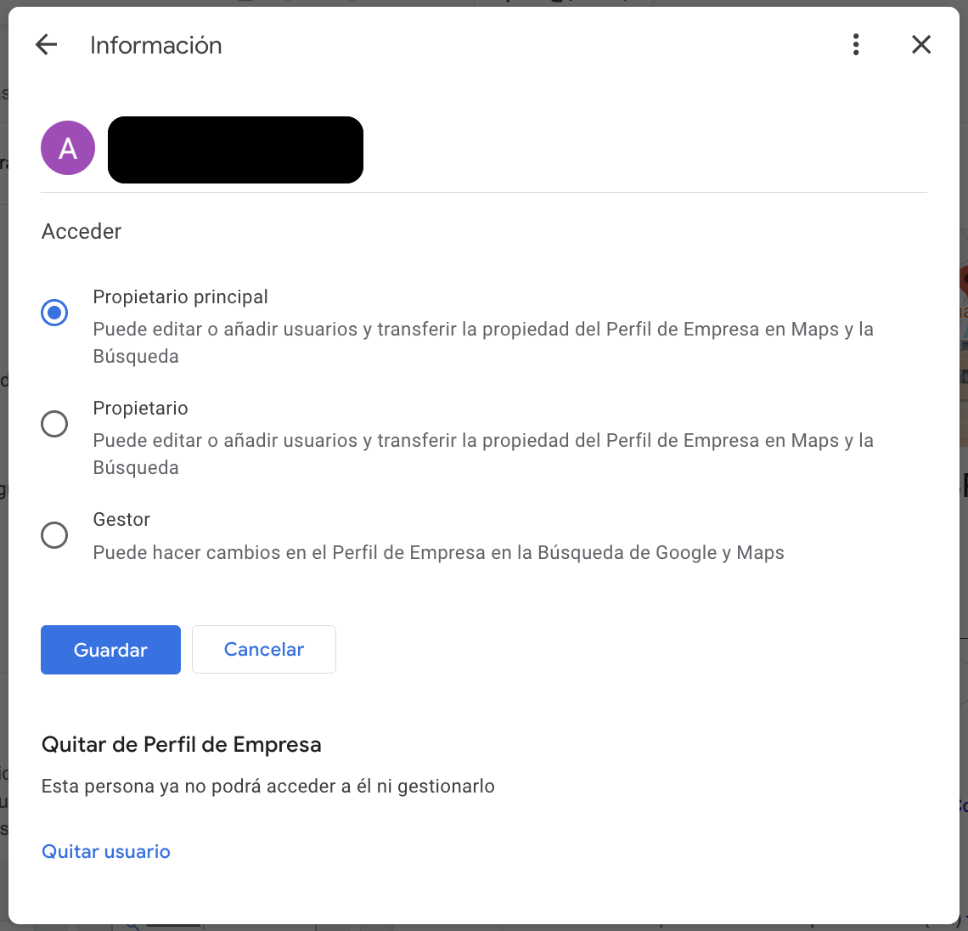Click the purple "A" avatar circle

[67, 147]
